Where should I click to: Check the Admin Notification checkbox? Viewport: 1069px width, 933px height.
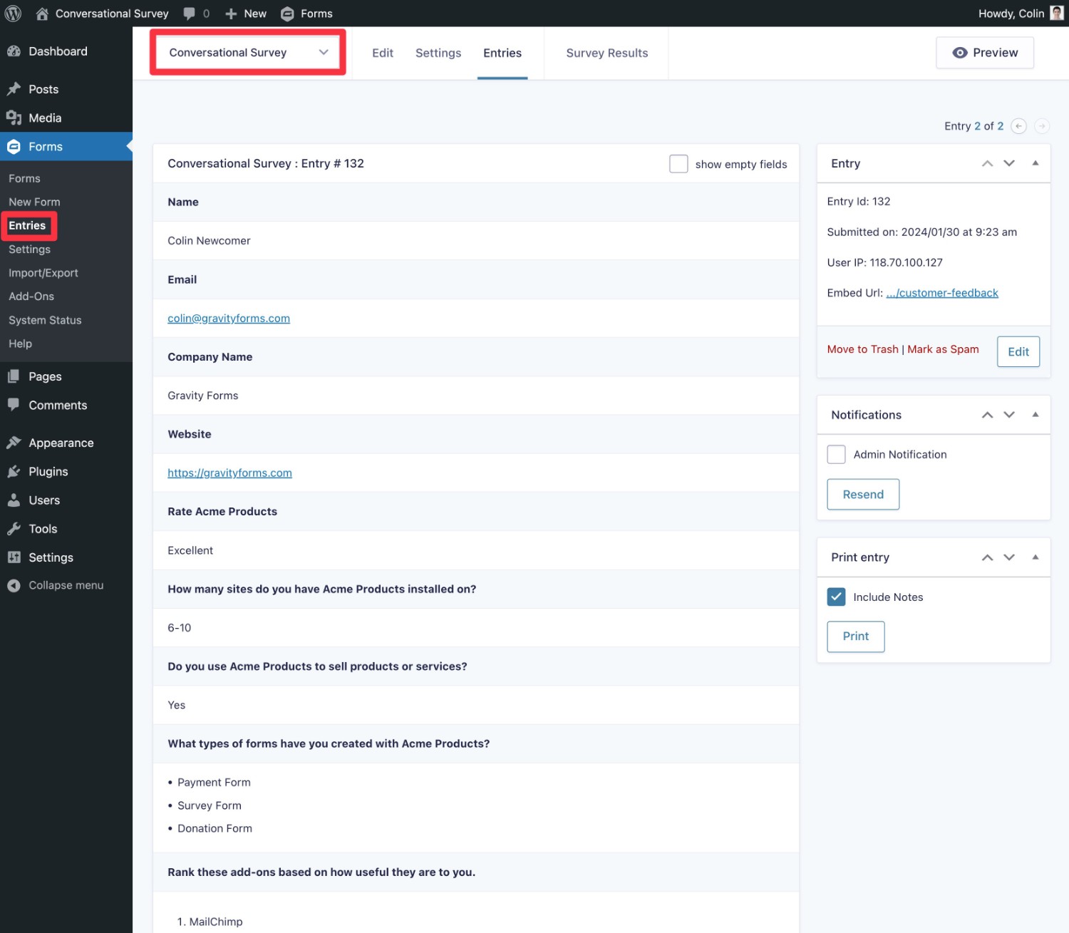tap(836, 454)
